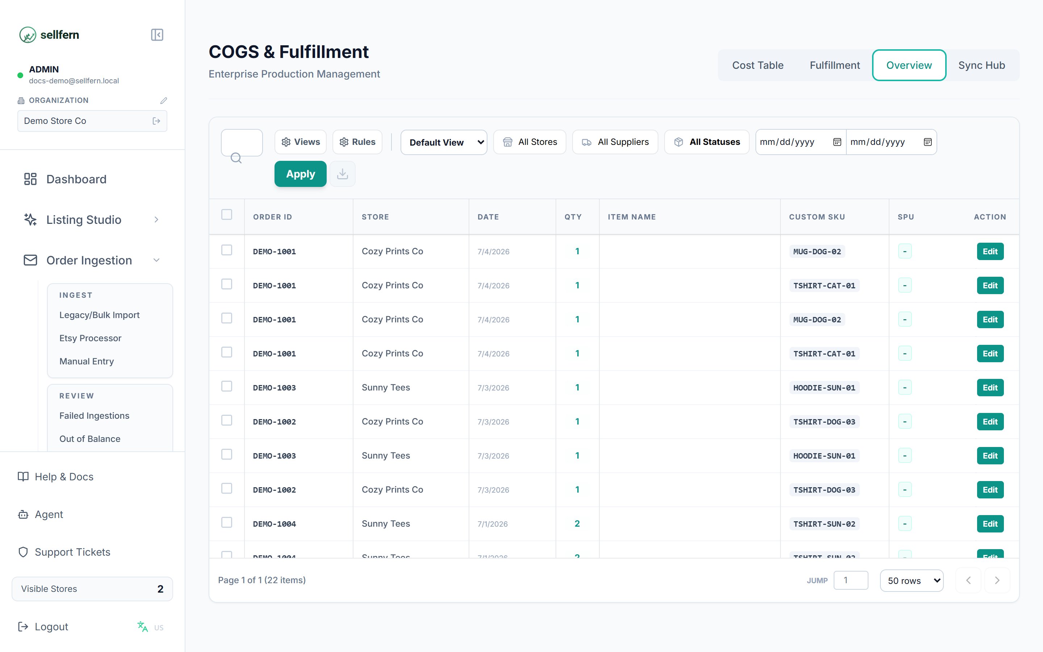Click the export download icon button

point(343,174)
